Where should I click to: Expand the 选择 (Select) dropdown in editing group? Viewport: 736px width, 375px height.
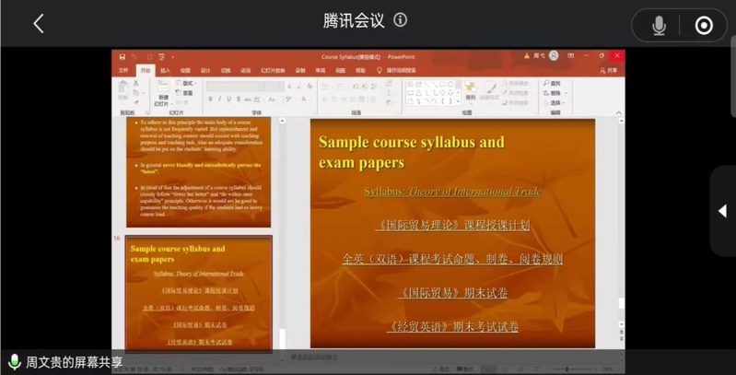point(554,103)
